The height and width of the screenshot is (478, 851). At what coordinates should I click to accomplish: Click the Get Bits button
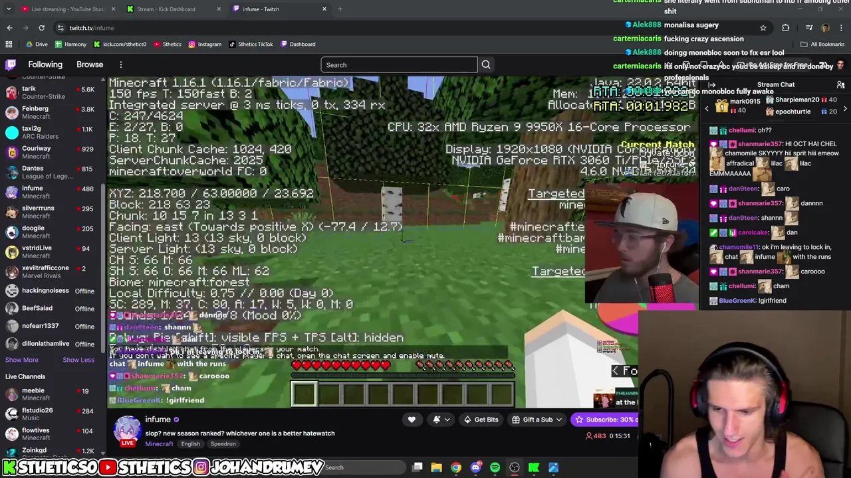[x=481, y=420]
